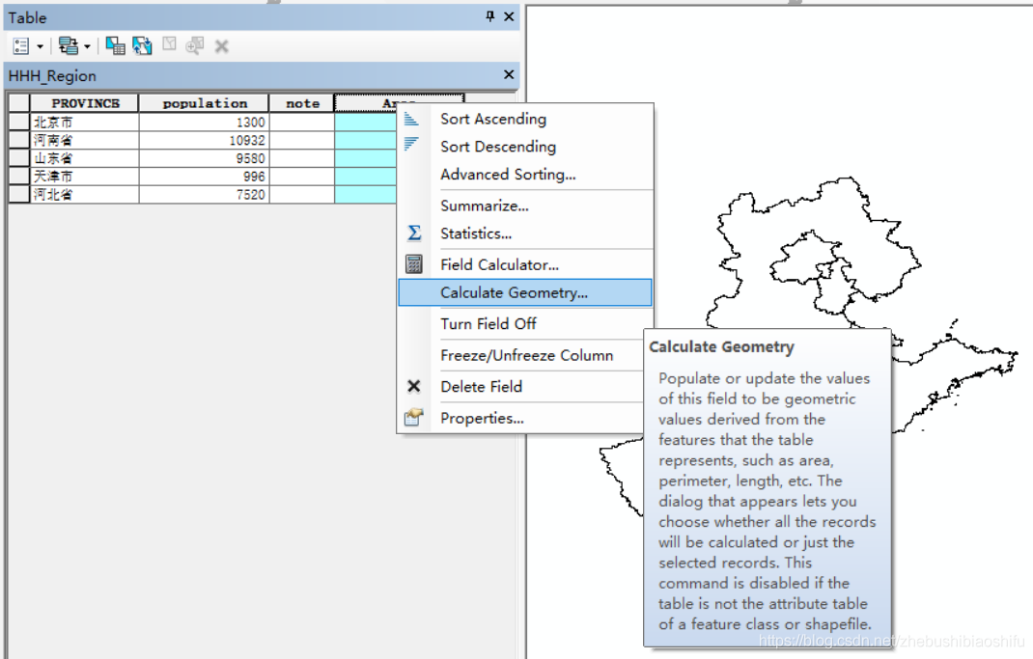The width and height of the screenshot is (1033, 659).
Task: Open field Properties via its icon
Action: click(x=414, y=418)
